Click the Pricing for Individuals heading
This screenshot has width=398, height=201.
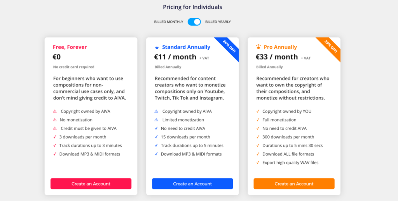pyautogui.click(x=192, y=7)
